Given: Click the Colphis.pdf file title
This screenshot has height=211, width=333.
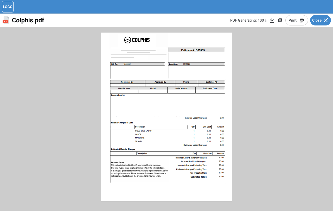Looking at the screenshot, I should coord(28,20).
